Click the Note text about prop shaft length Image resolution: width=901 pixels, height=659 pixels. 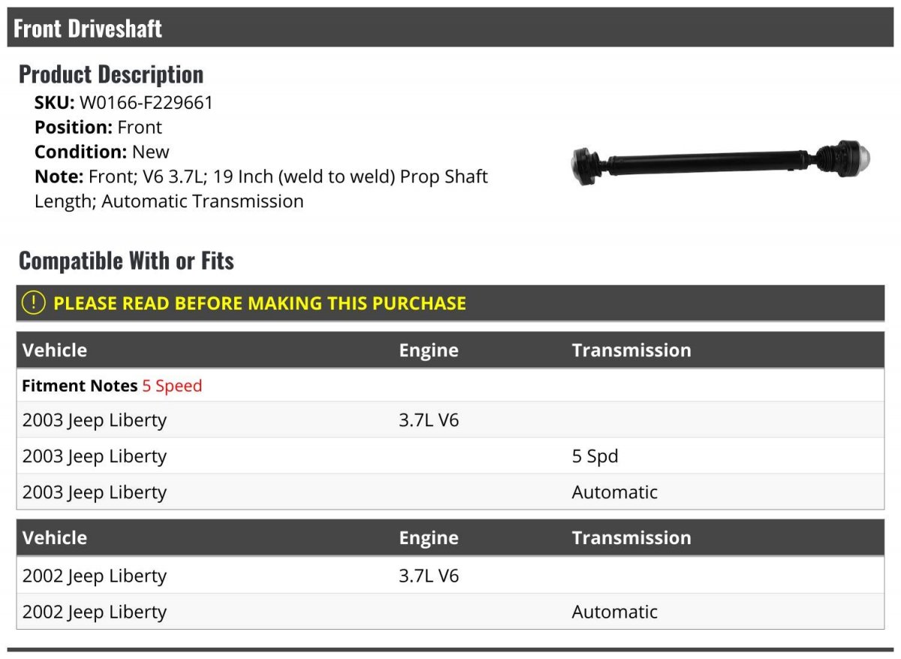(x=261, y=189)
